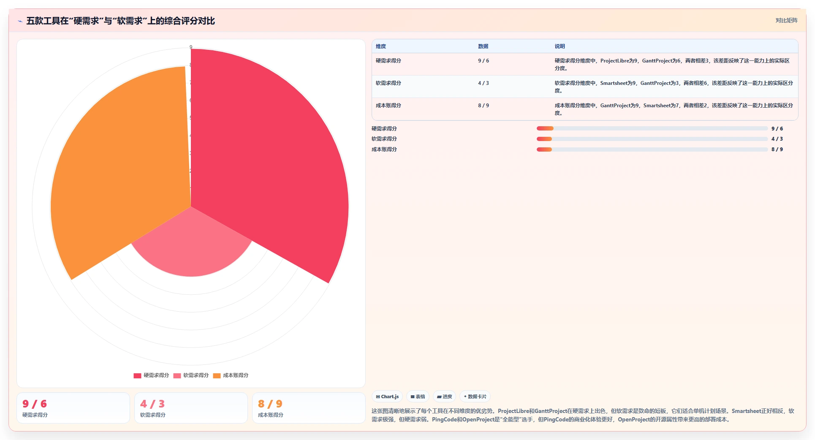815x440 pixels.
Task: Click the chart icon beside the title
Action: [20, 21]
